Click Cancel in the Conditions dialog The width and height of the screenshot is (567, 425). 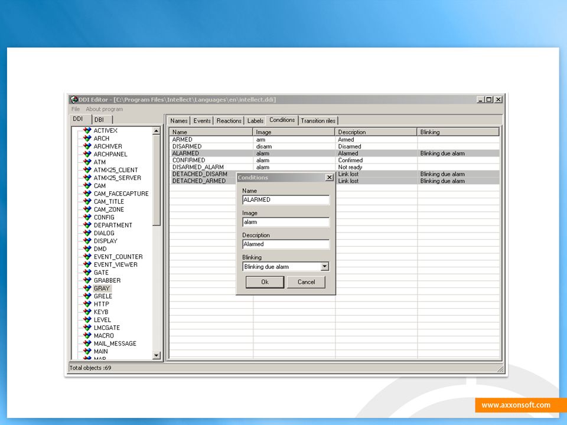click(307, 282)
